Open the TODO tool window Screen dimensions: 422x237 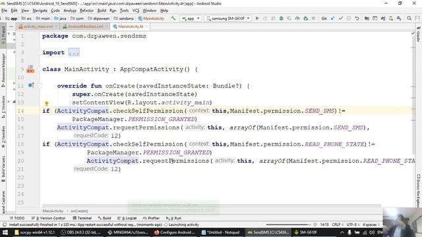pos(16,218)
